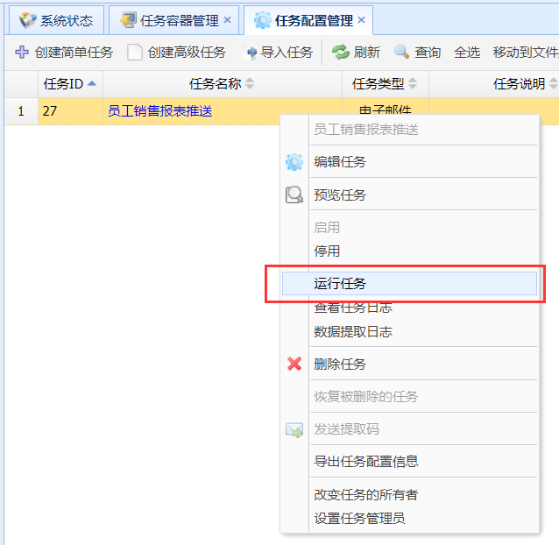Toggle sort arrows on 任务名称 column
559x545 pixels.
click(250, 84)
